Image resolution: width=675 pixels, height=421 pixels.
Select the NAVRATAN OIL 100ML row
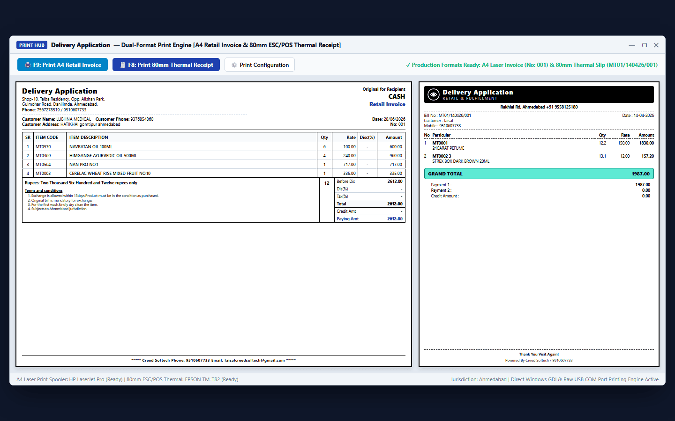pyautogui.click(x=213, y=146)
